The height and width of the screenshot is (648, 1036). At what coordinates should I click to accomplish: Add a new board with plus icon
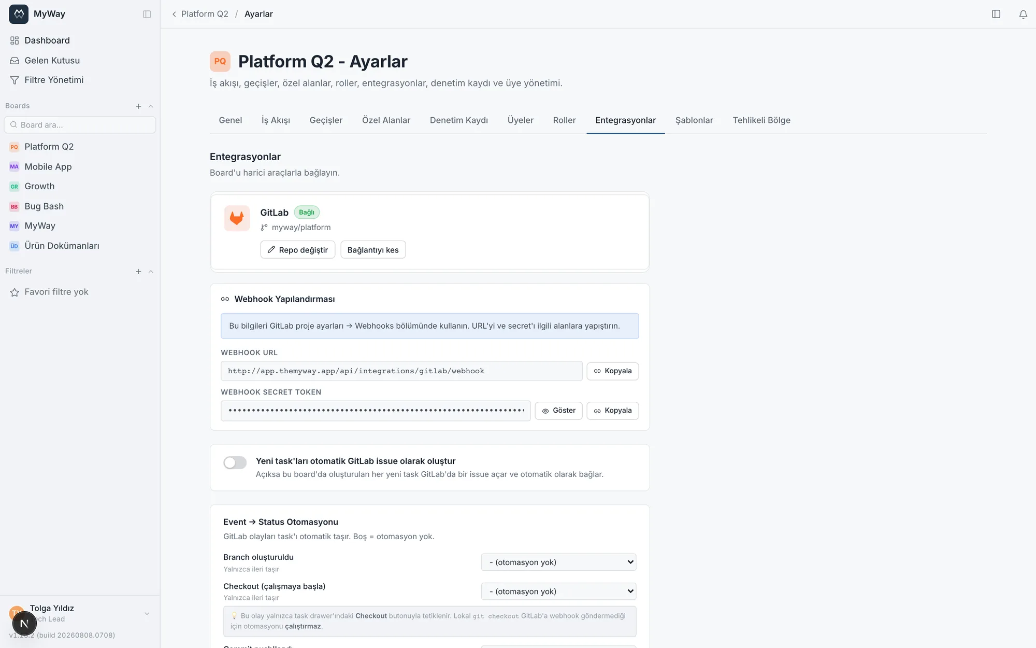pos(138,106)
